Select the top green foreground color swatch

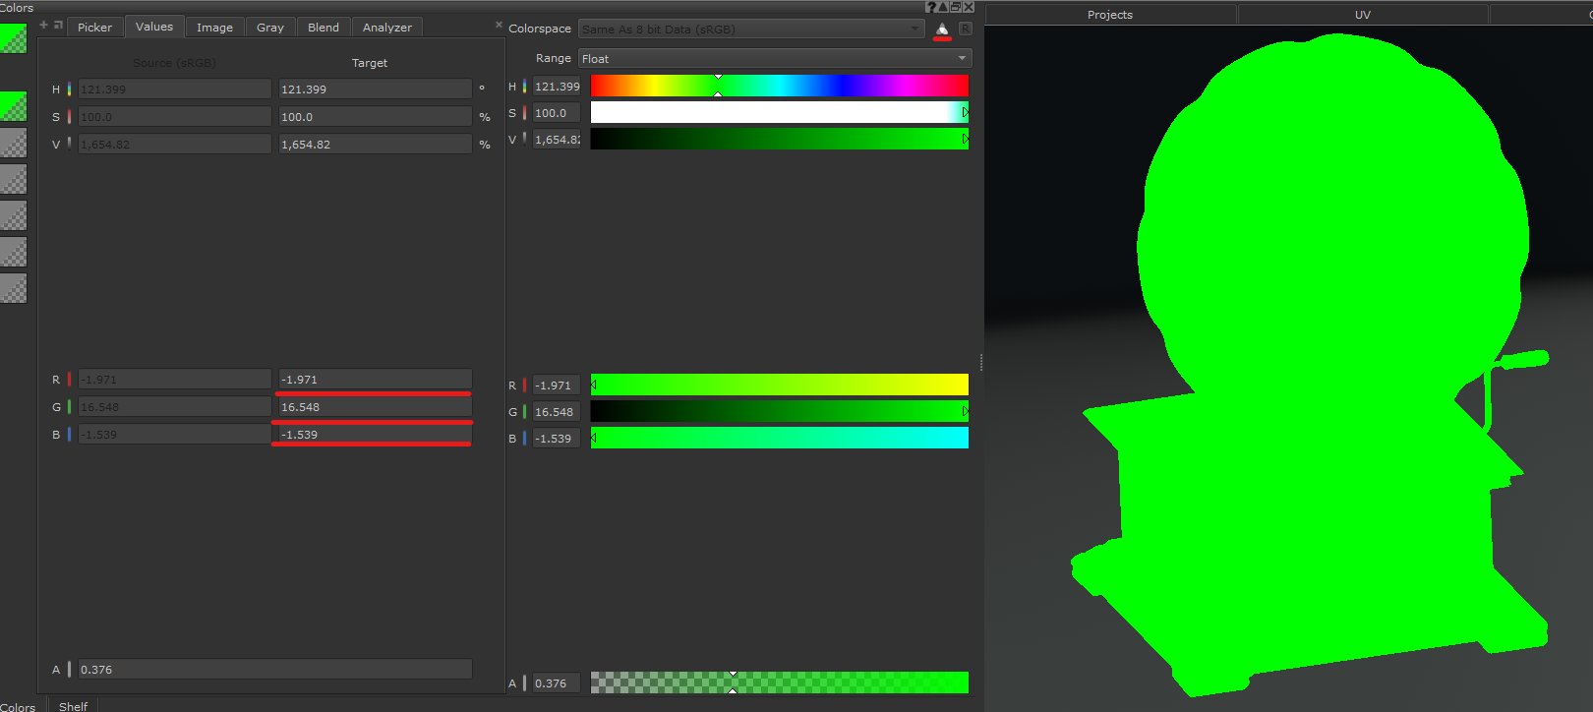click(x=13, y=38)
